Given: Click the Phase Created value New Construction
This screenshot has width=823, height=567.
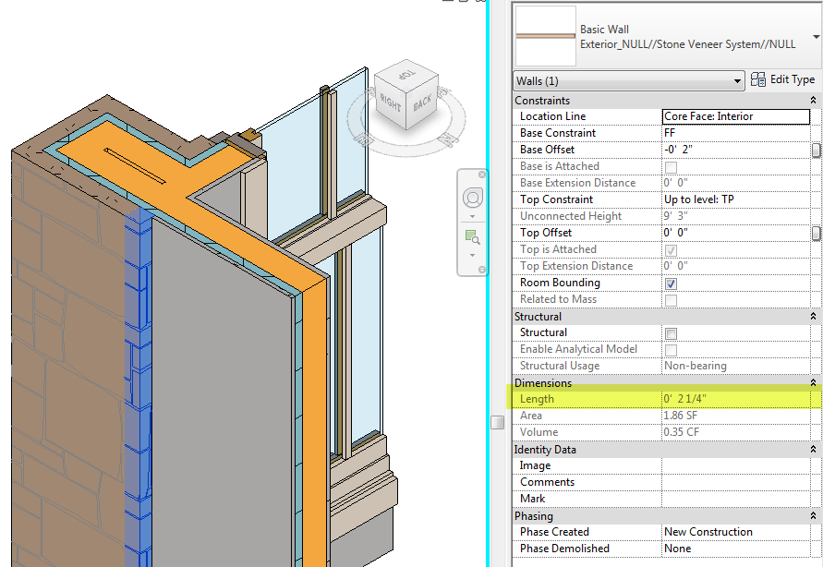Looking at the screenshot, I should click(x=734, y=531).
